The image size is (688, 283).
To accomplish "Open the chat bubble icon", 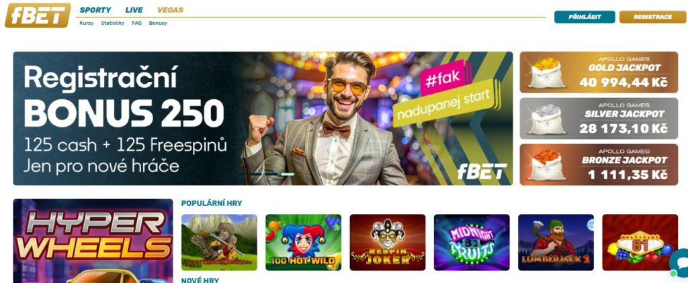I will (x=679, y=263).
